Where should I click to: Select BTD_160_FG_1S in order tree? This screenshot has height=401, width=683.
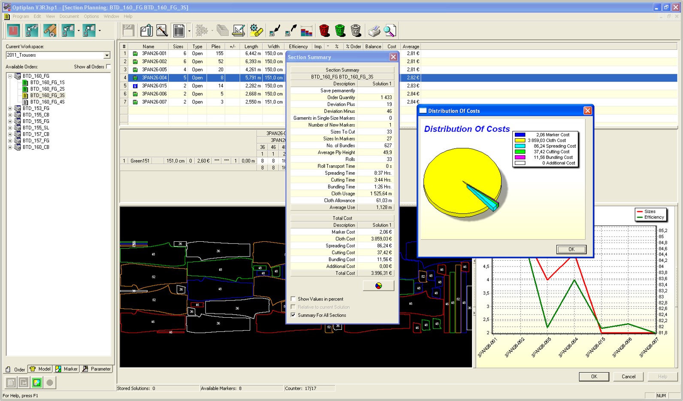tap(47, 82)
